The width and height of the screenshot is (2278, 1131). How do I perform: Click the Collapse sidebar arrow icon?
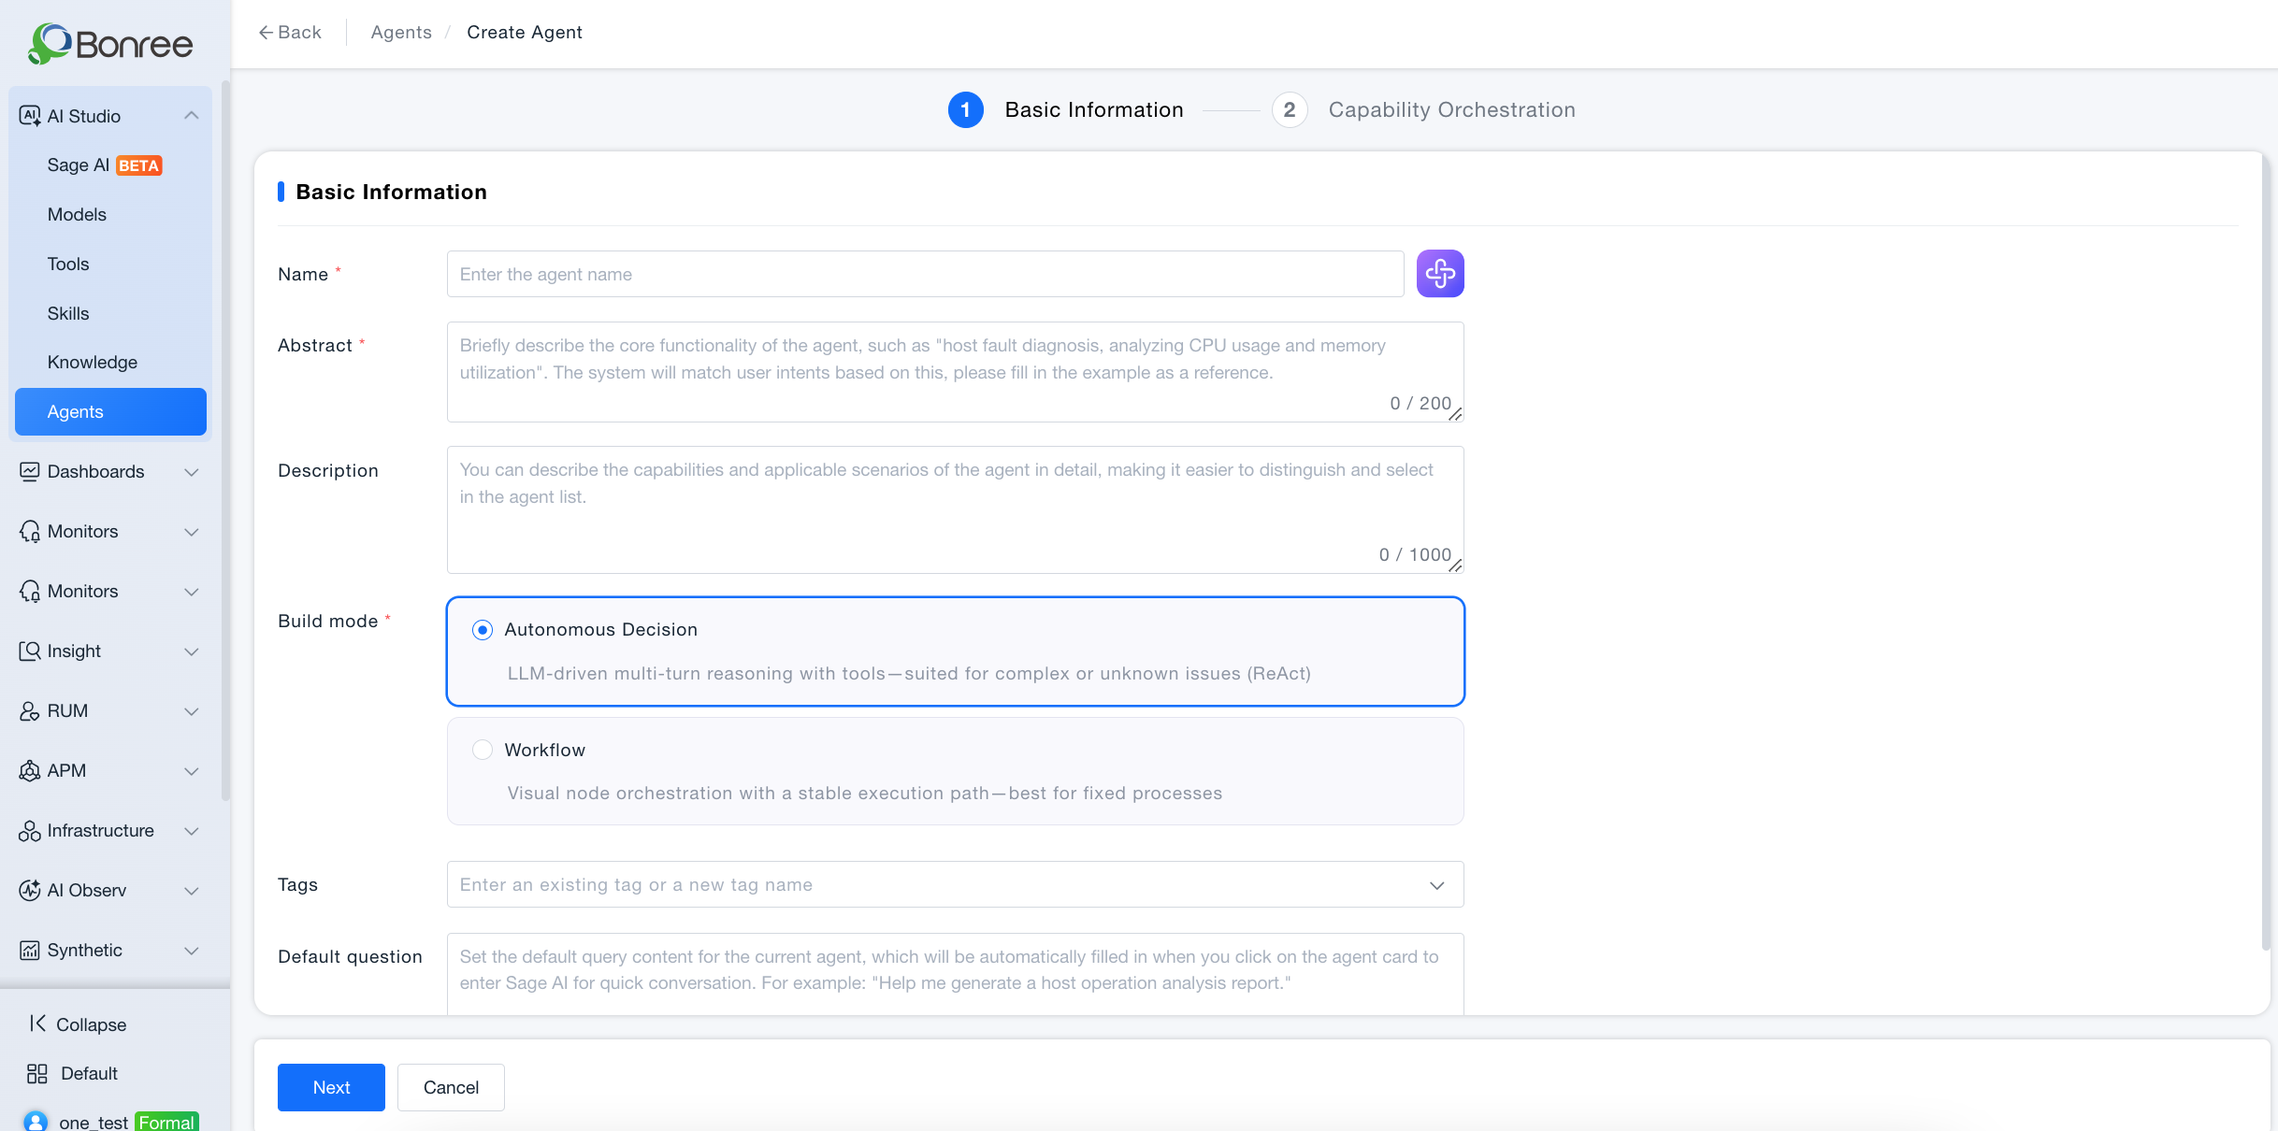(37, 1024)
